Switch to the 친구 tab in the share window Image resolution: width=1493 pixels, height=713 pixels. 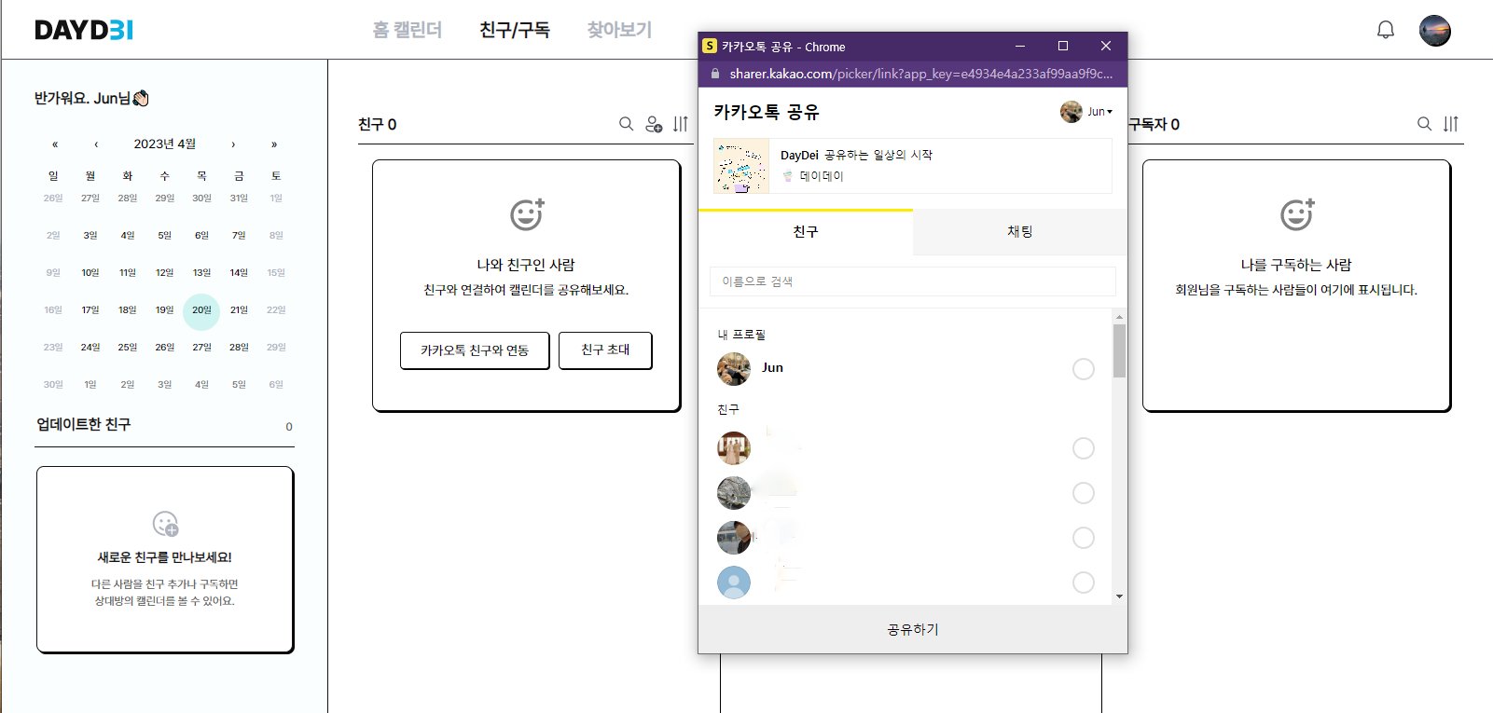pos(806,232)
